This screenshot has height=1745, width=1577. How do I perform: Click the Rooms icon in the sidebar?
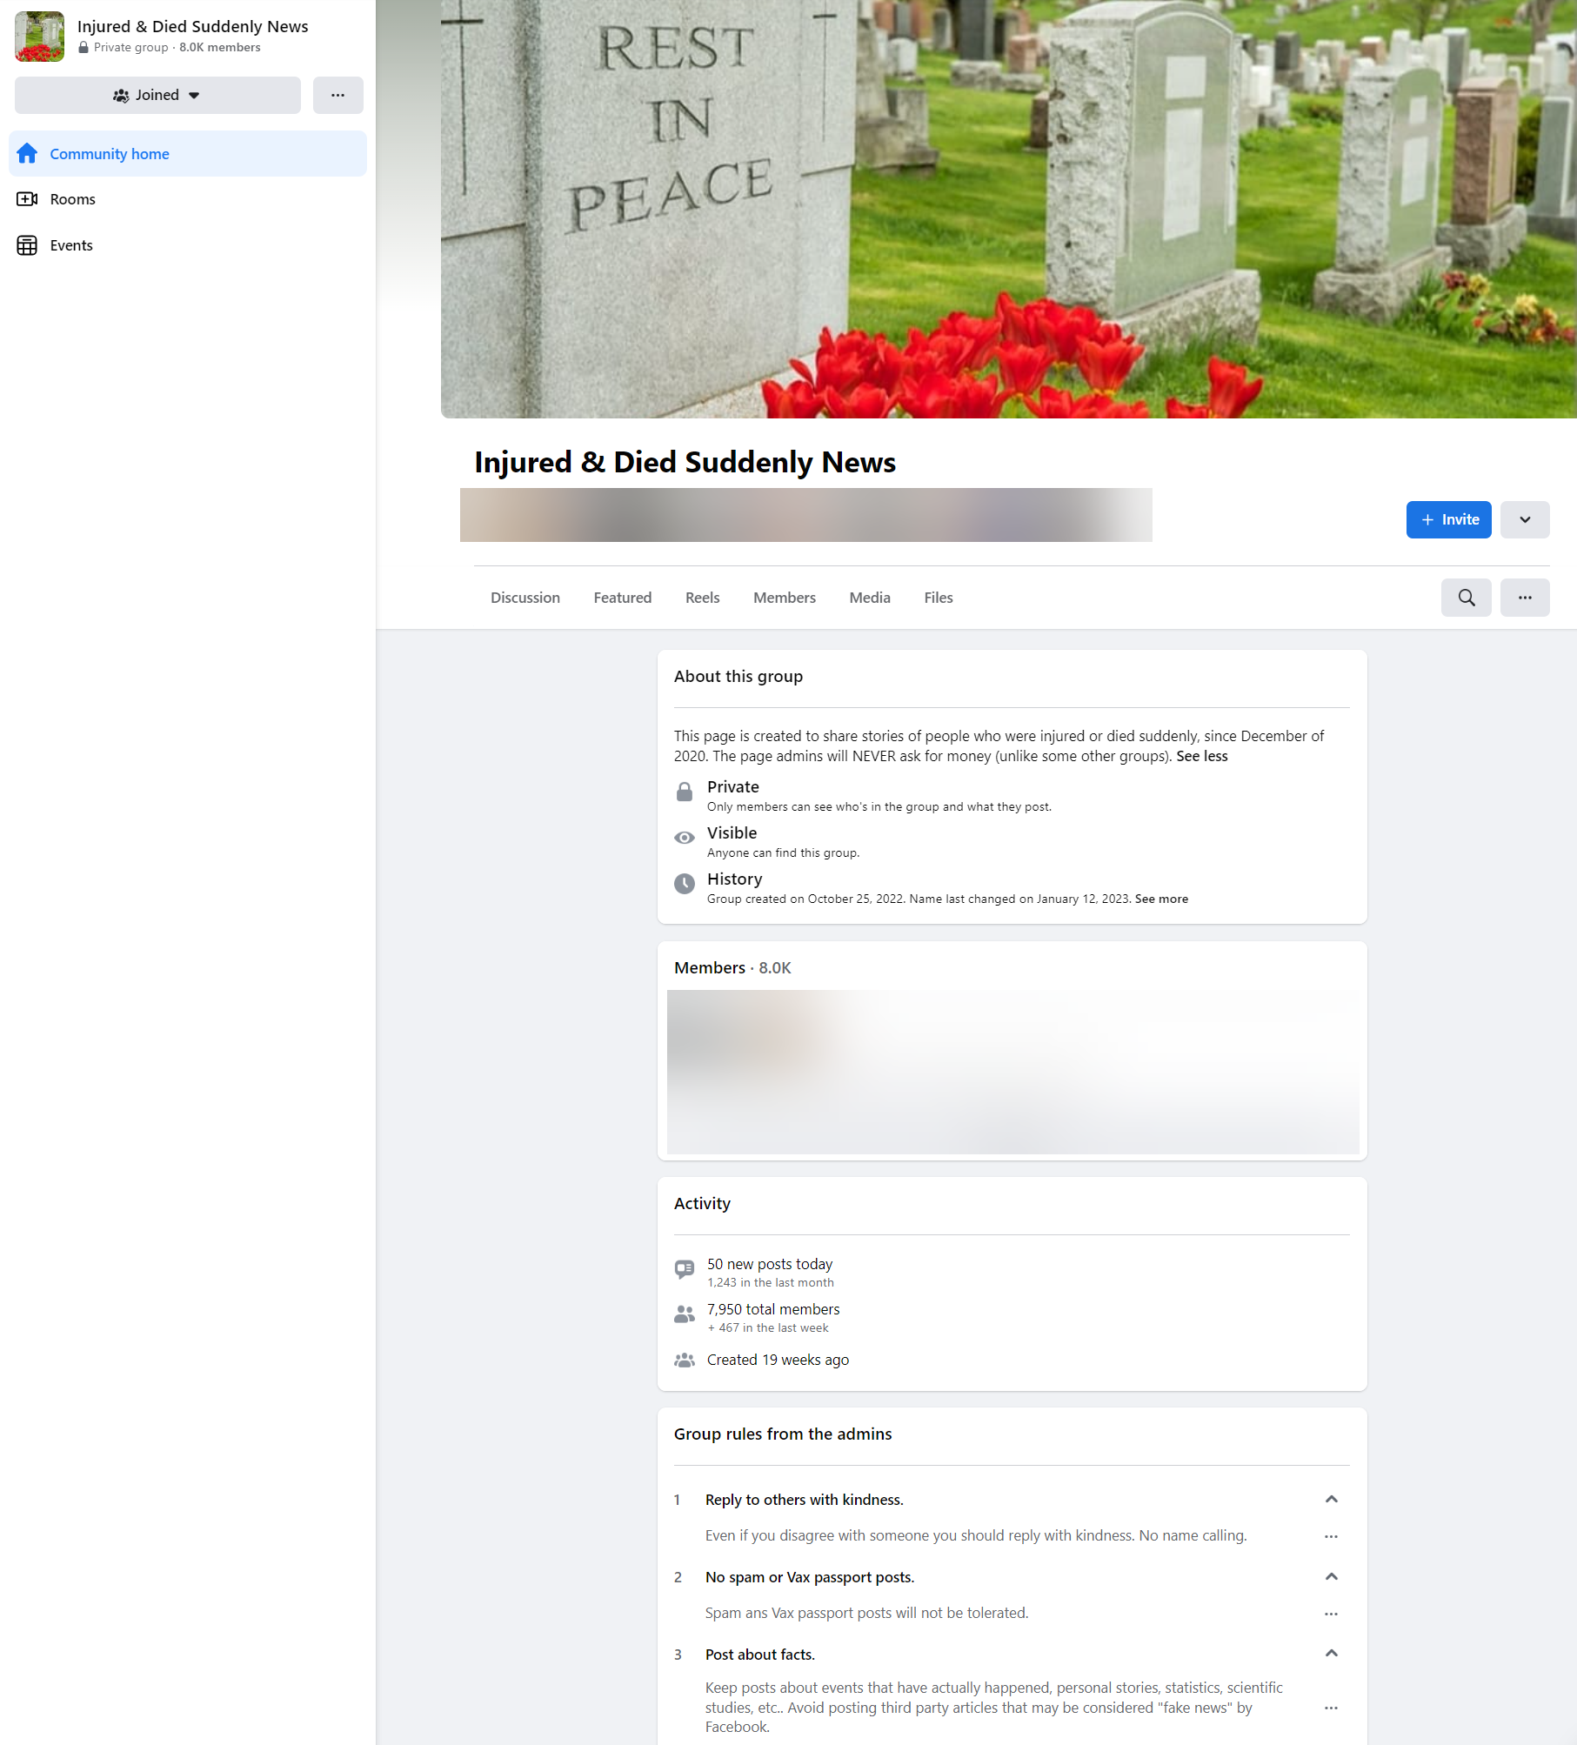pyautogui.click(x=28, y=198)
